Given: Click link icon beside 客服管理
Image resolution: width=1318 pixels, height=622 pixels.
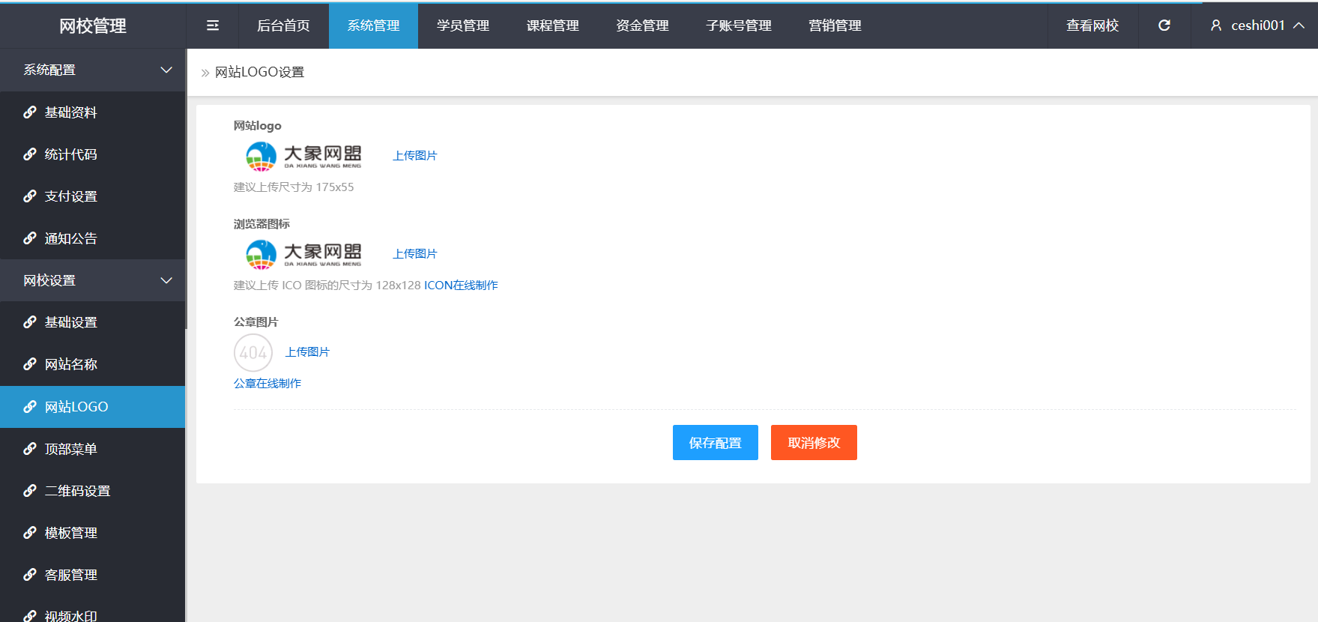Looking at the screenshot, I should pyautogui.click(x=30, y=575).
